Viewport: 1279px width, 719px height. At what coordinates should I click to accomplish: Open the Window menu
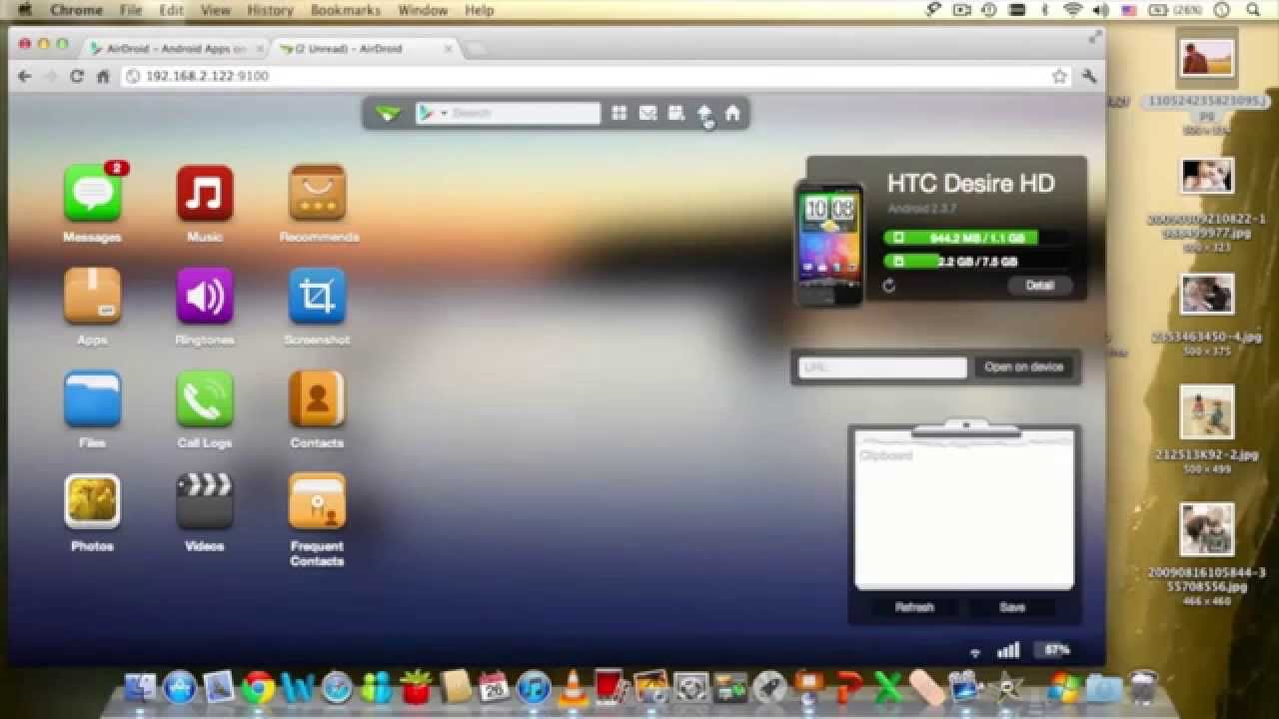tap(423, 10)
